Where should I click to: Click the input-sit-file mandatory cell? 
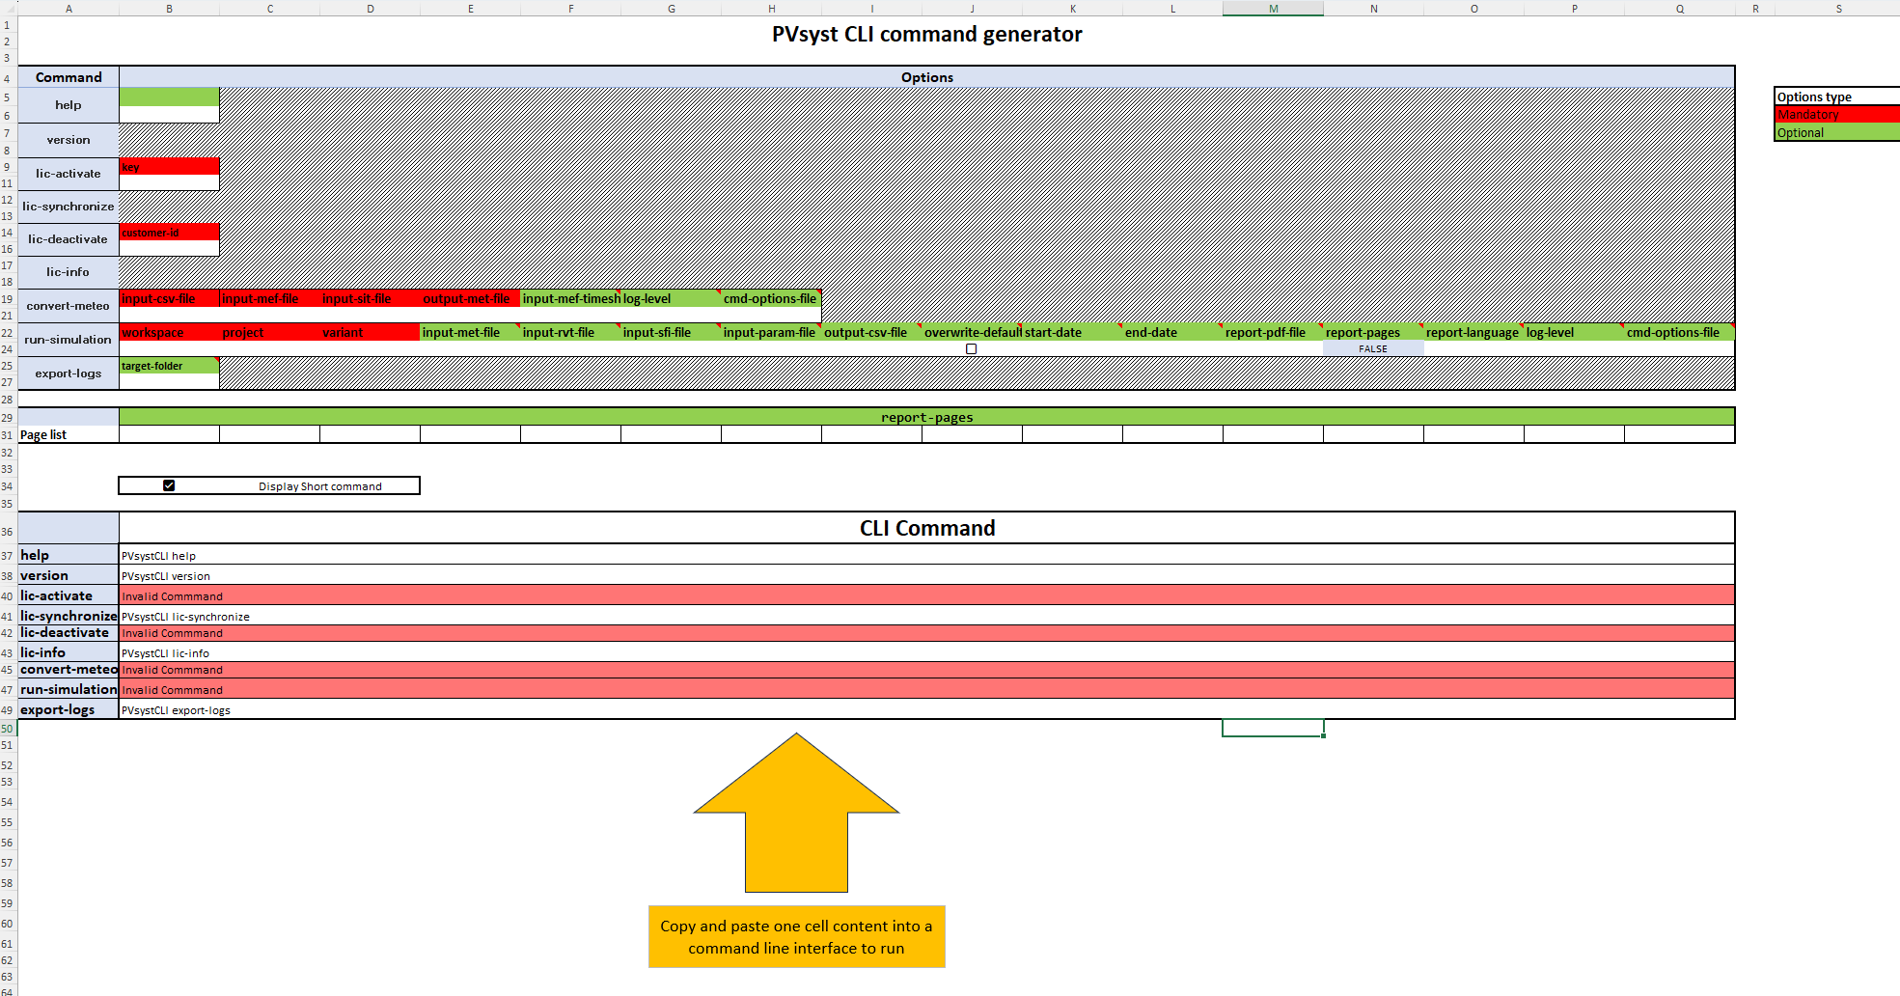pos(370,298)
